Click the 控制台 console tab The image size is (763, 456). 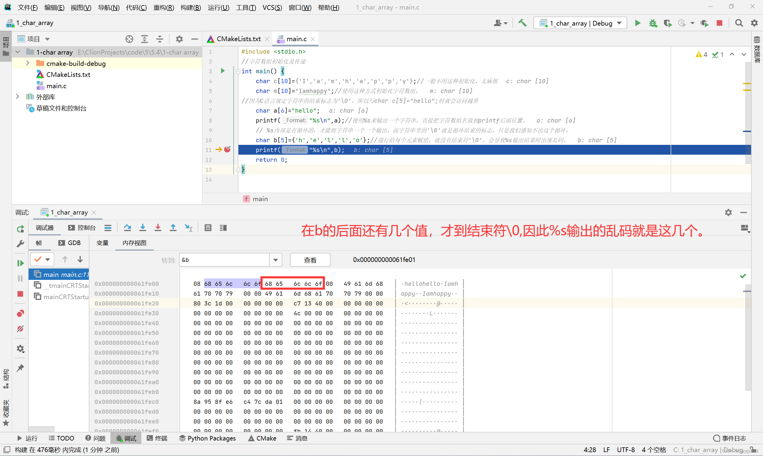click(82, 228)
